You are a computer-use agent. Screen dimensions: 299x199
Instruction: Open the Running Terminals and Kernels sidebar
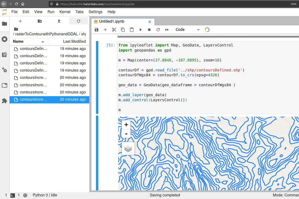4,39
